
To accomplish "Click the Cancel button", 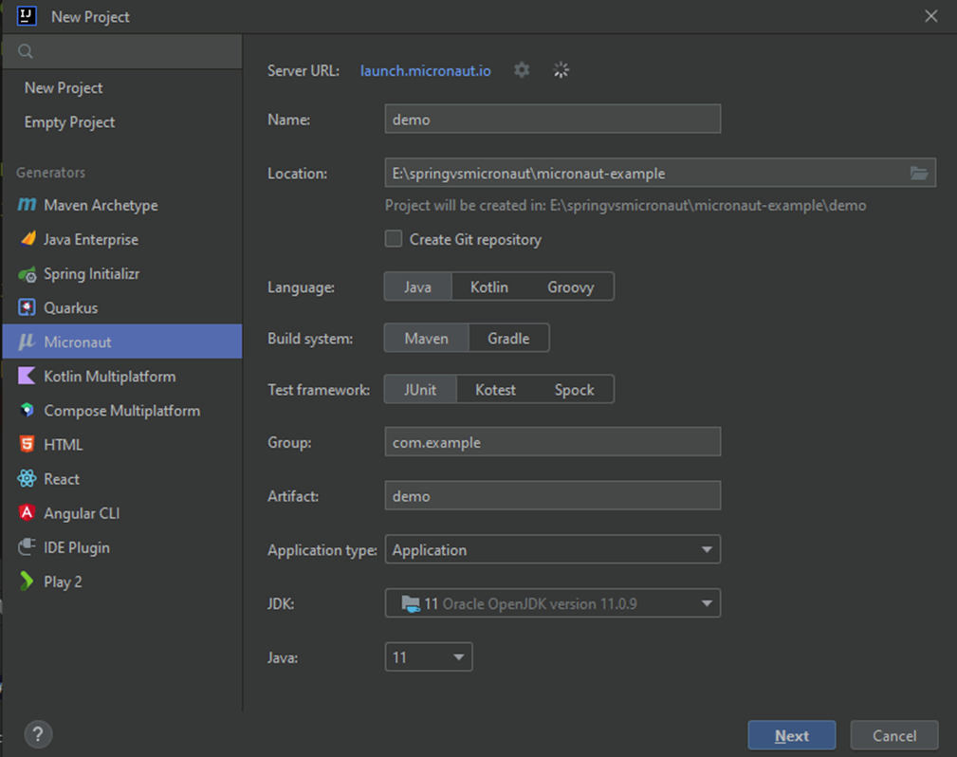I will [894, 735].
